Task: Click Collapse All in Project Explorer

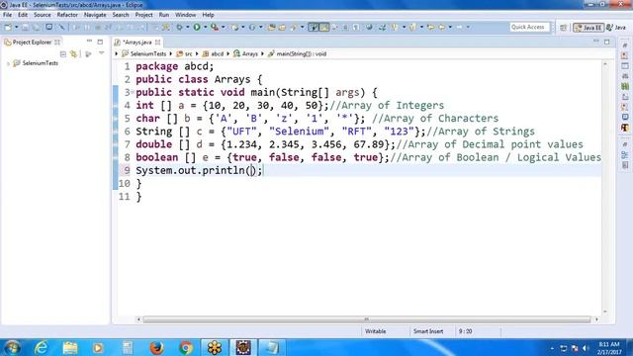Action: (x=63, y=54)
